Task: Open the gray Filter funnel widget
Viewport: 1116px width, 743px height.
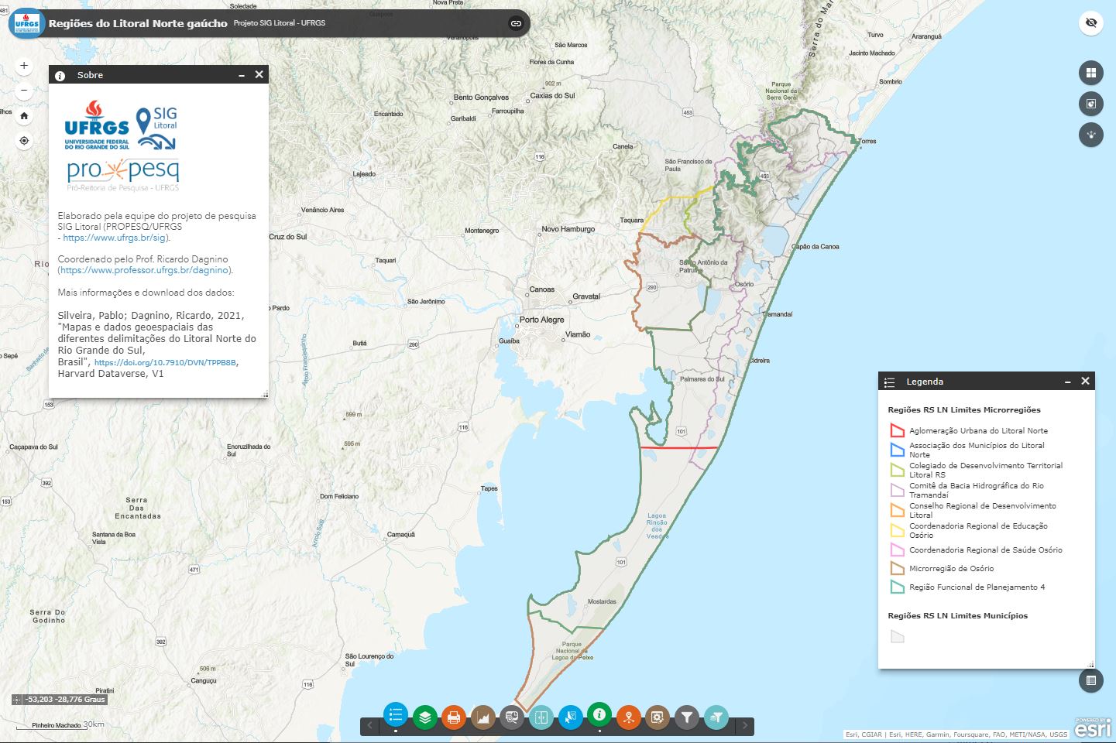Action: 686,717
